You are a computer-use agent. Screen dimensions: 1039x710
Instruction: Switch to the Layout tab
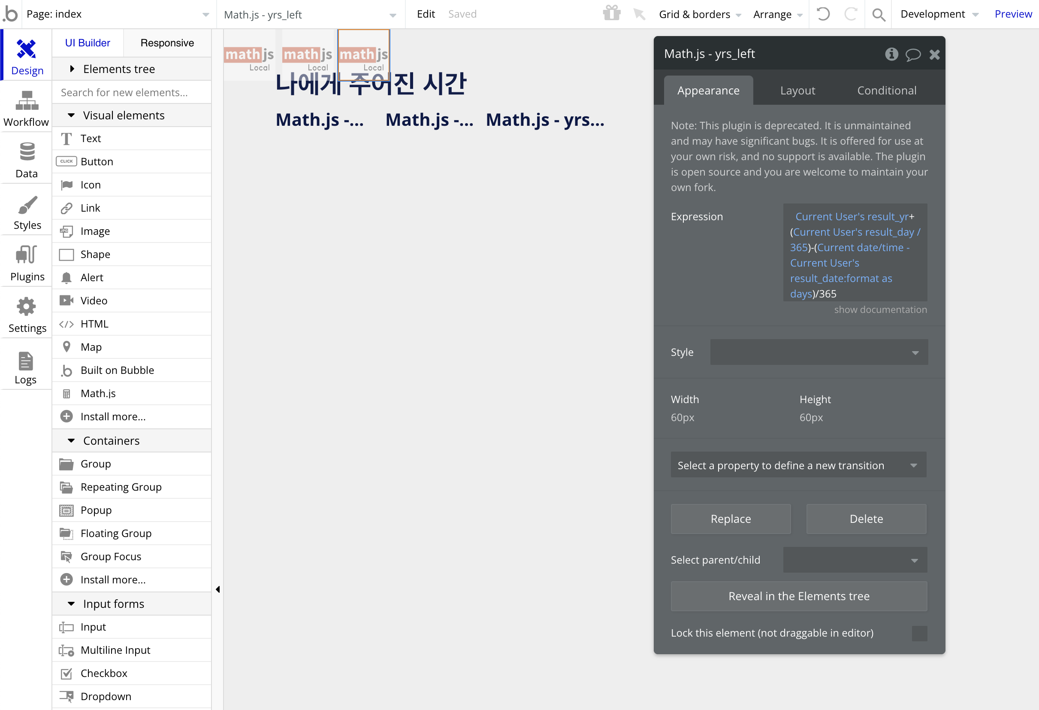[797, 91]
